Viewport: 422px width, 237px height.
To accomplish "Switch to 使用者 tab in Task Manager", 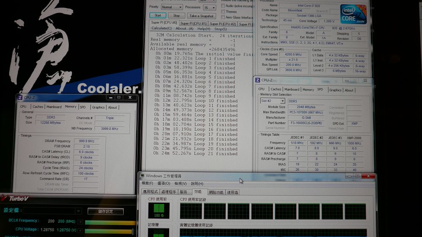I will coord(232,192).
